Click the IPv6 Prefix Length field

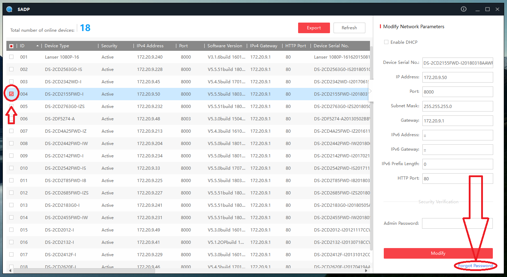tap(457, 164)
